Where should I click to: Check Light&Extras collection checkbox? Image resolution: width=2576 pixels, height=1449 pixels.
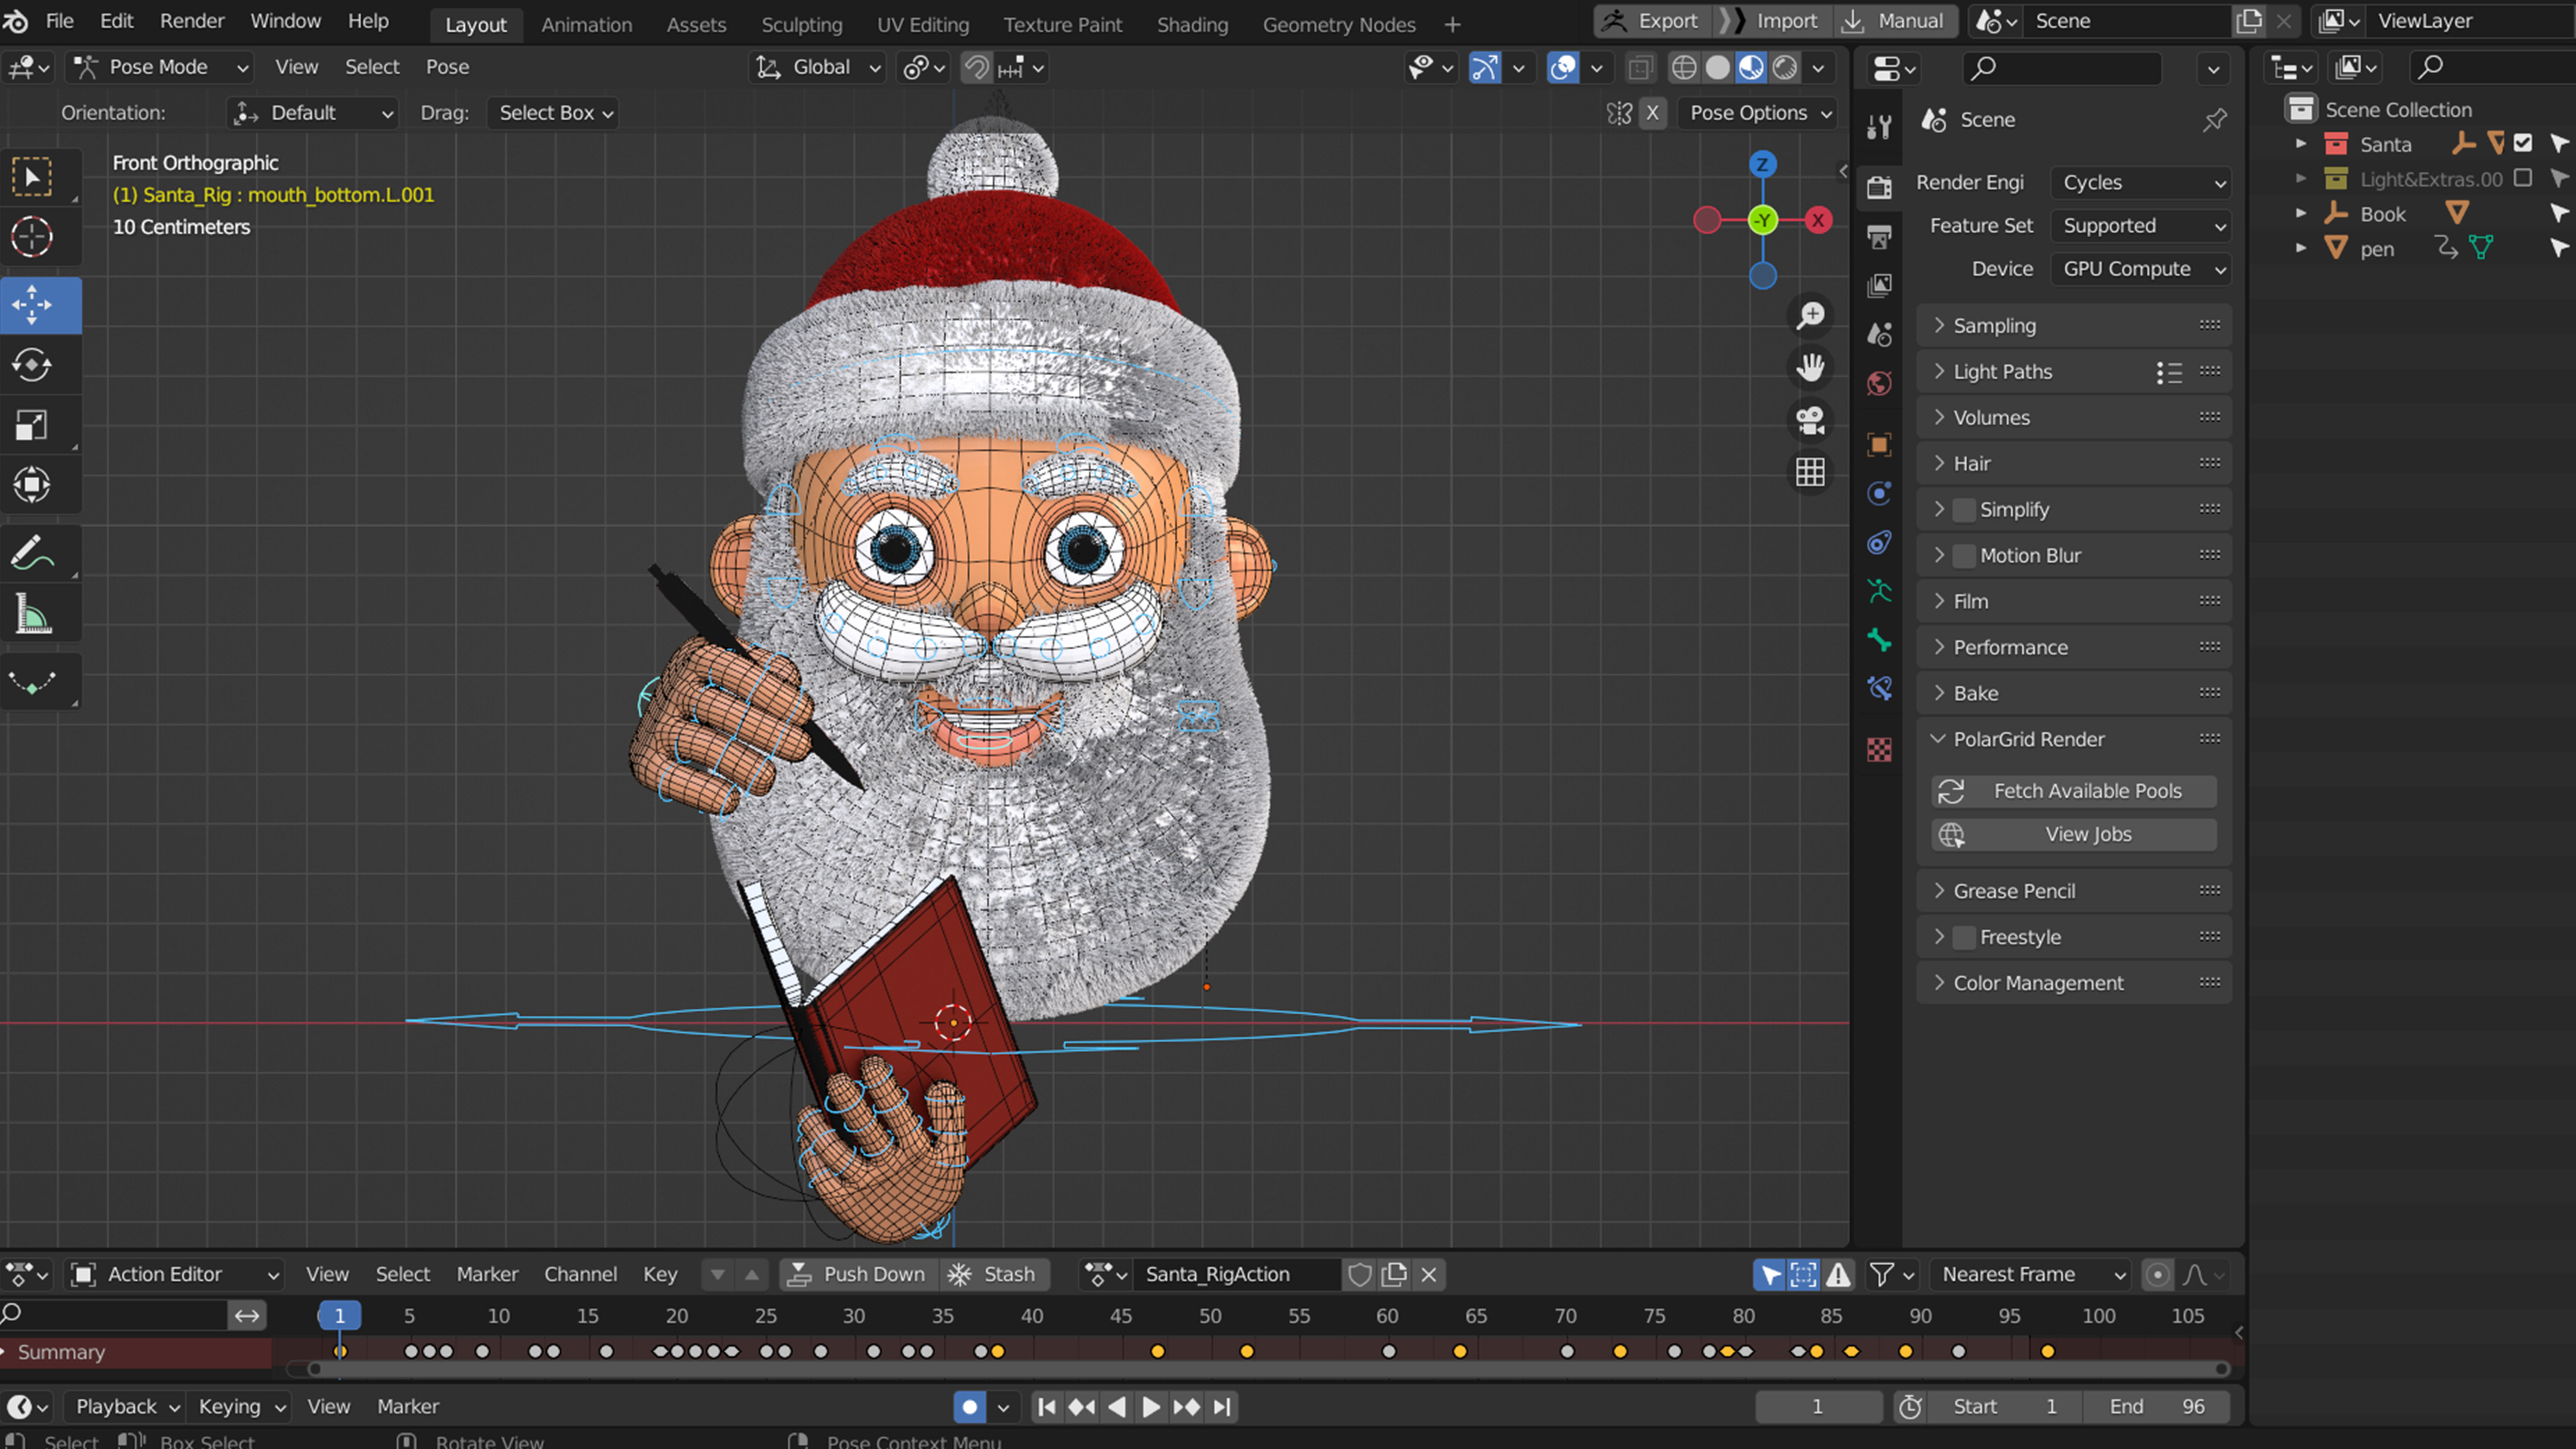click(2523, 178)
